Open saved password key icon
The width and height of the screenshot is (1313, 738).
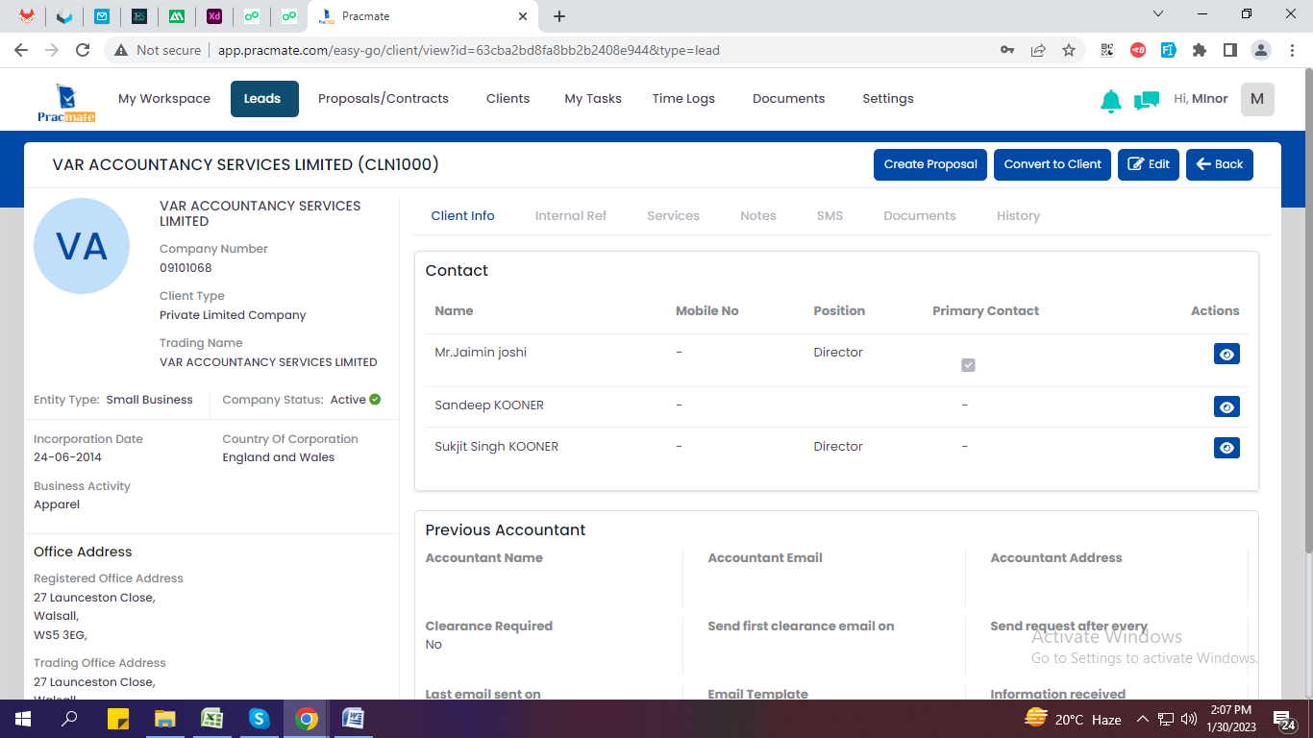point(1007,50)
